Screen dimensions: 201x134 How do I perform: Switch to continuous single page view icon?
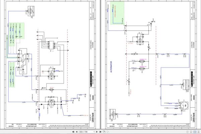[x=191, y=132]
